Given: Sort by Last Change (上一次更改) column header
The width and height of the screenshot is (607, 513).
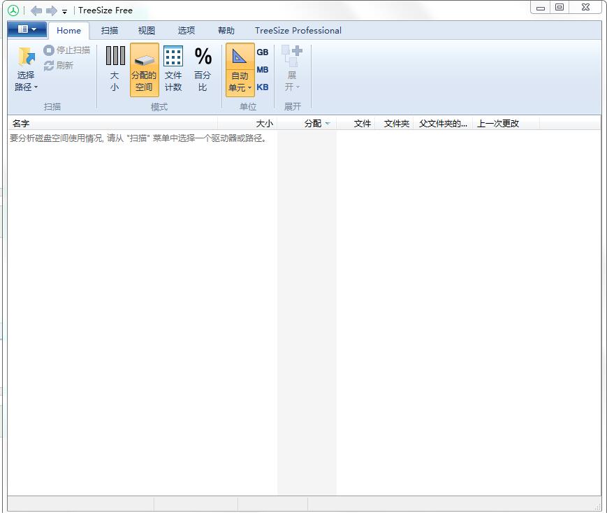Looking at the screenshot, I should [506, 123].
